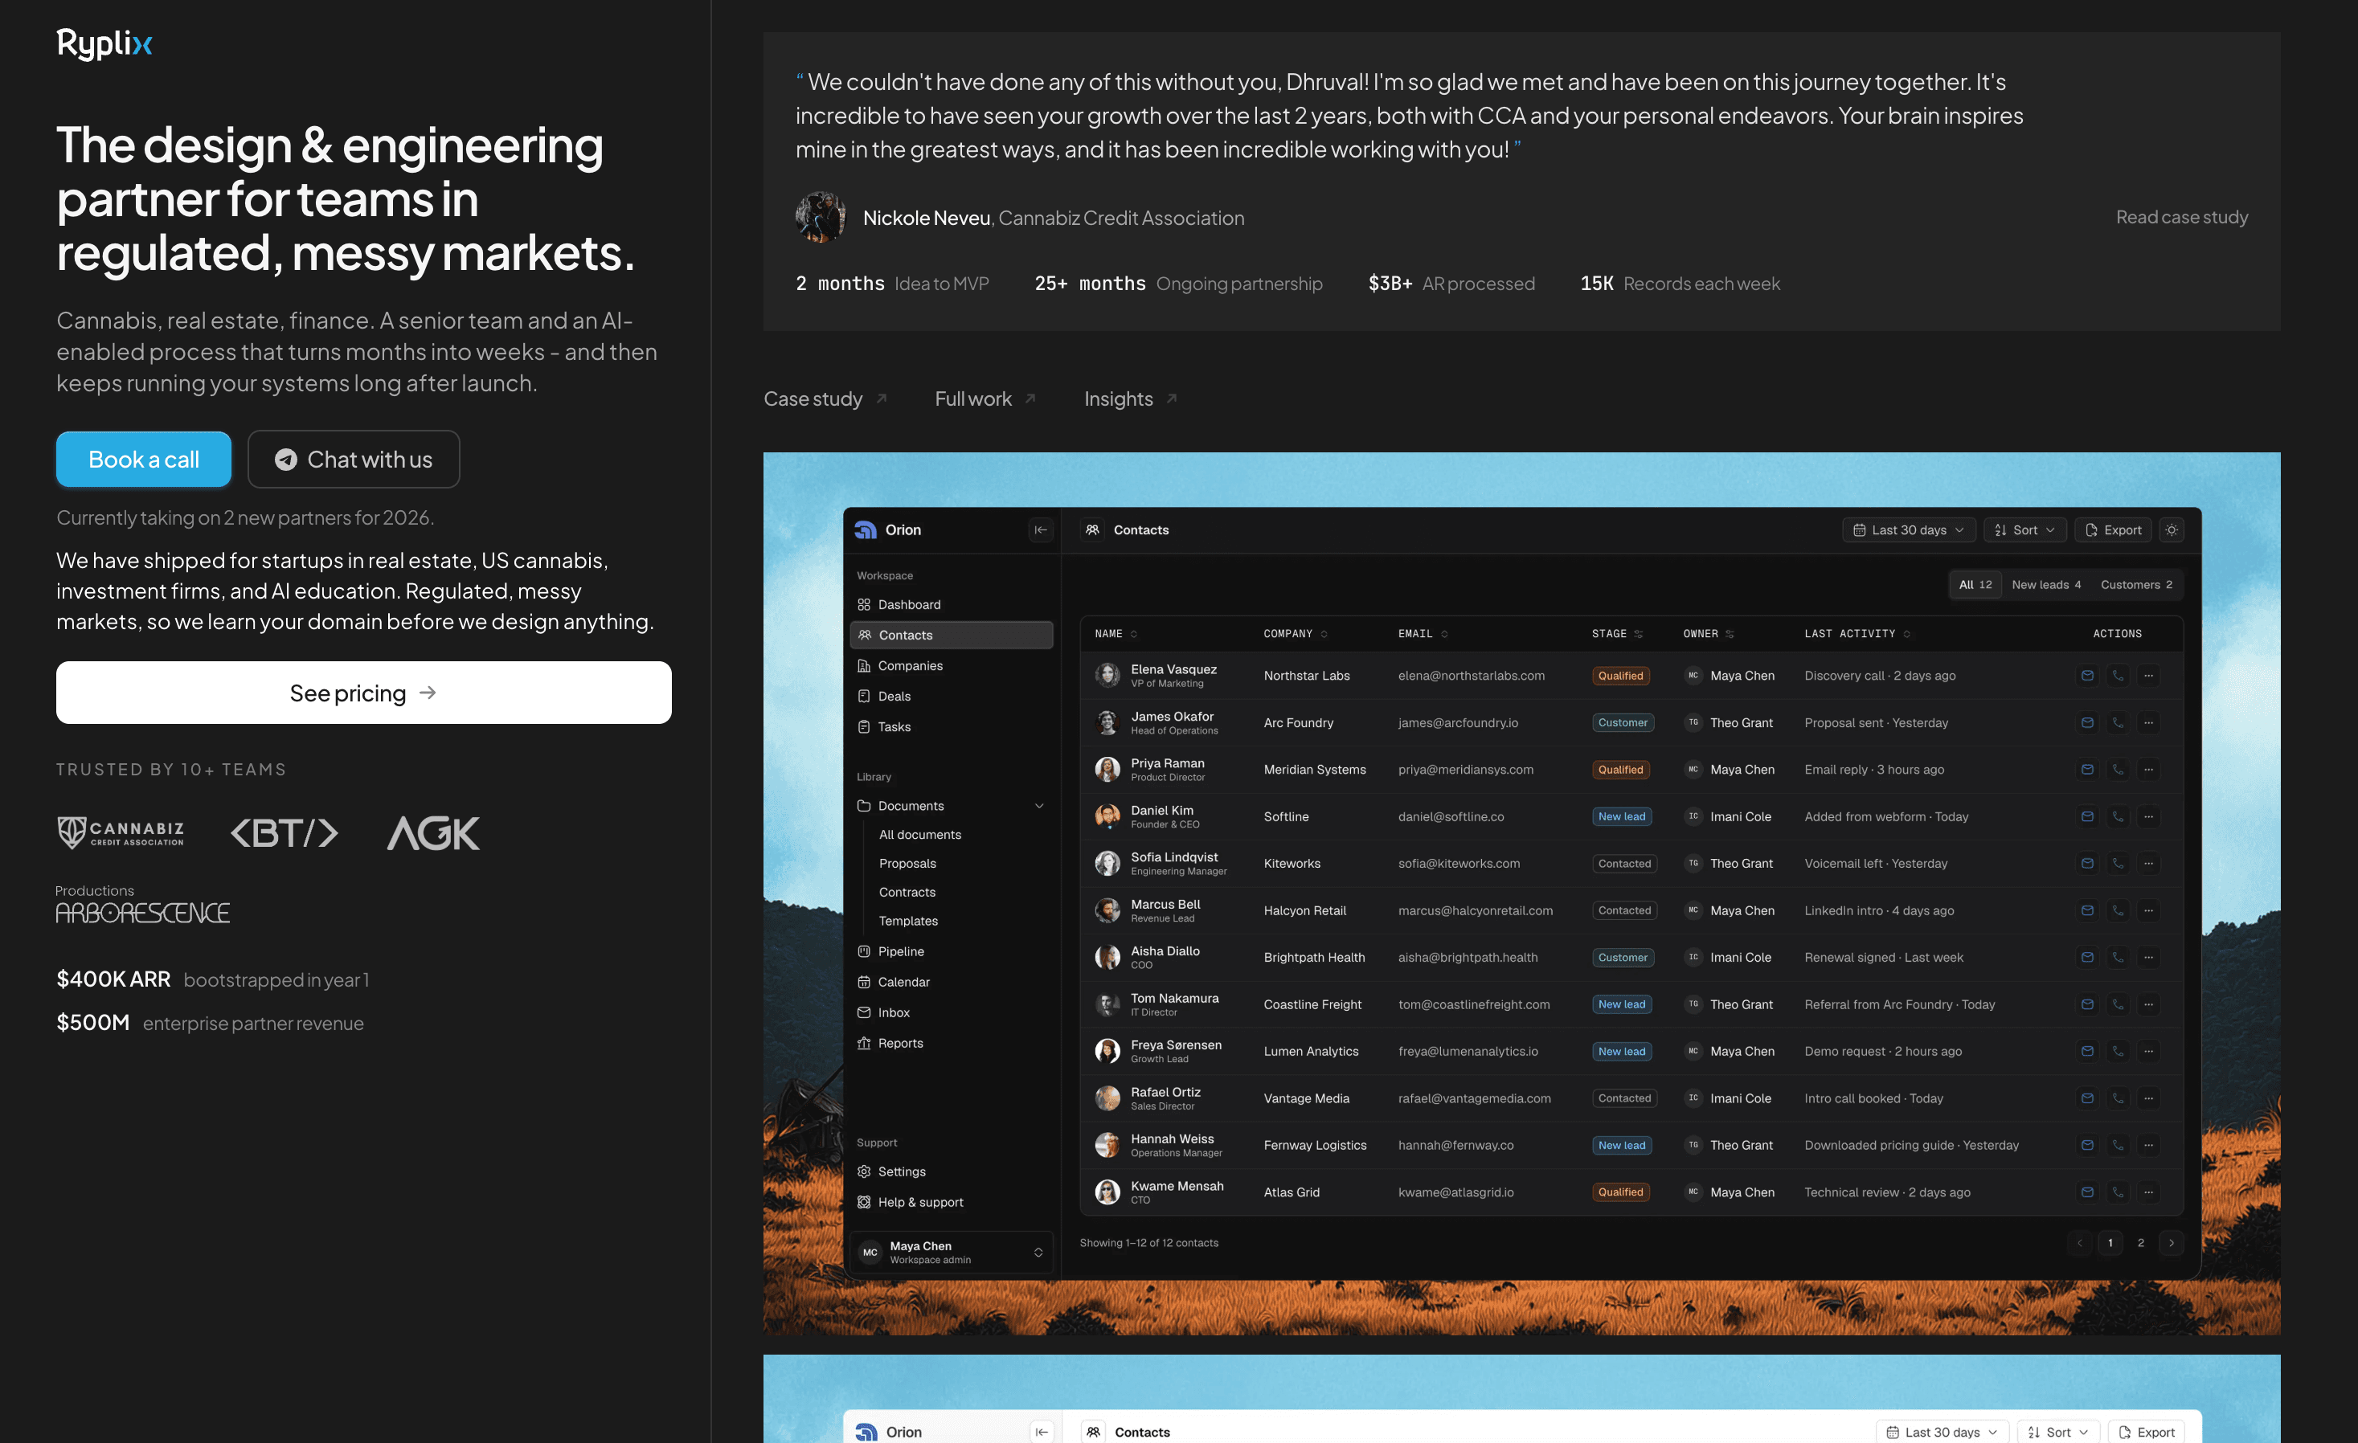The width and height of the screenshot is (2358, 1443).
Task: Click the See pricing button
Action: (x=363, y=693)
